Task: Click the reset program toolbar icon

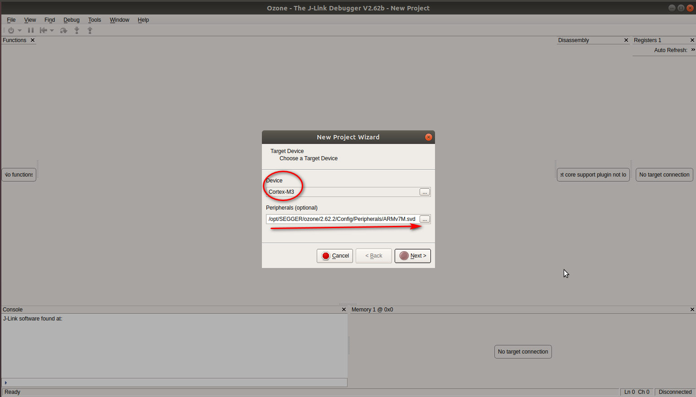Action: pos(43,30)
